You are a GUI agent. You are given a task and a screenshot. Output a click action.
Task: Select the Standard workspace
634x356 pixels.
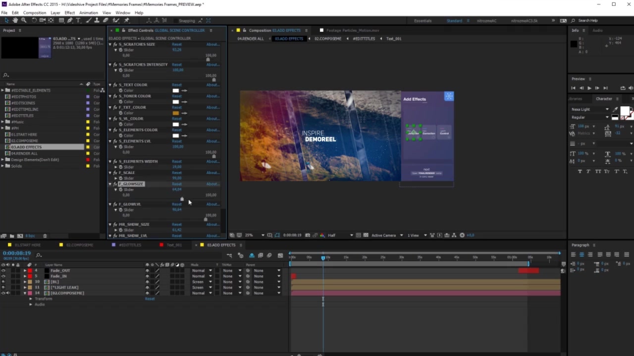(x=454, y=21)
